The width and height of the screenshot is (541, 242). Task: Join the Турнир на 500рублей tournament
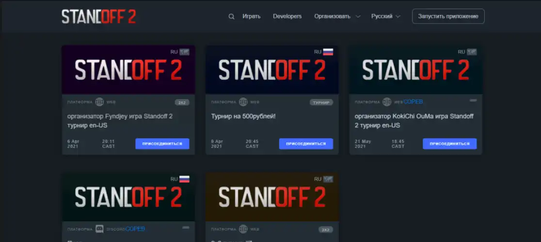[x=306, y=143]
